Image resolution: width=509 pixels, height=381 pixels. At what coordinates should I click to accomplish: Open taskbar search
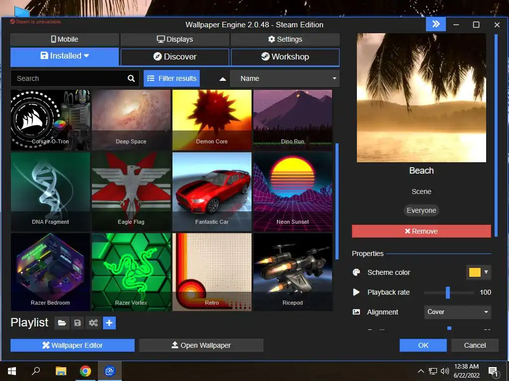[36, 371]
